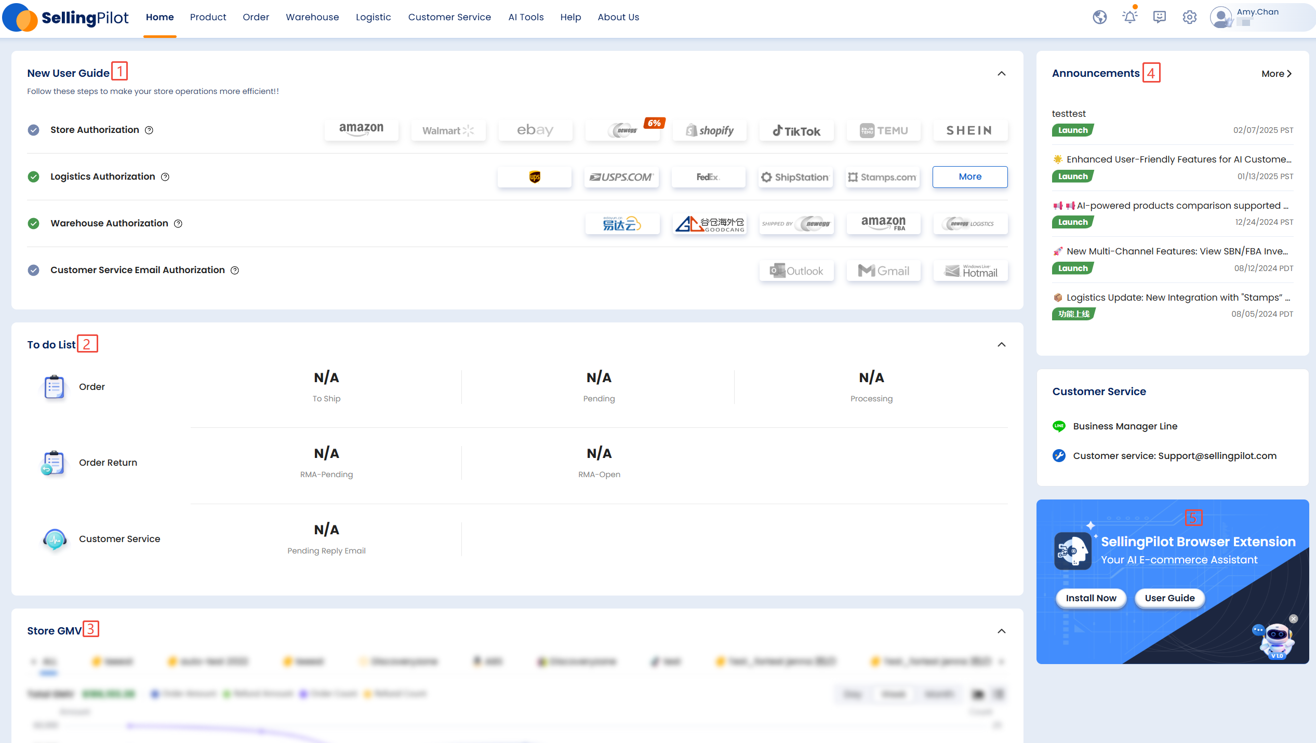Select the TikTok store logo
The image size is (1316, 743).
coord(796,130)
